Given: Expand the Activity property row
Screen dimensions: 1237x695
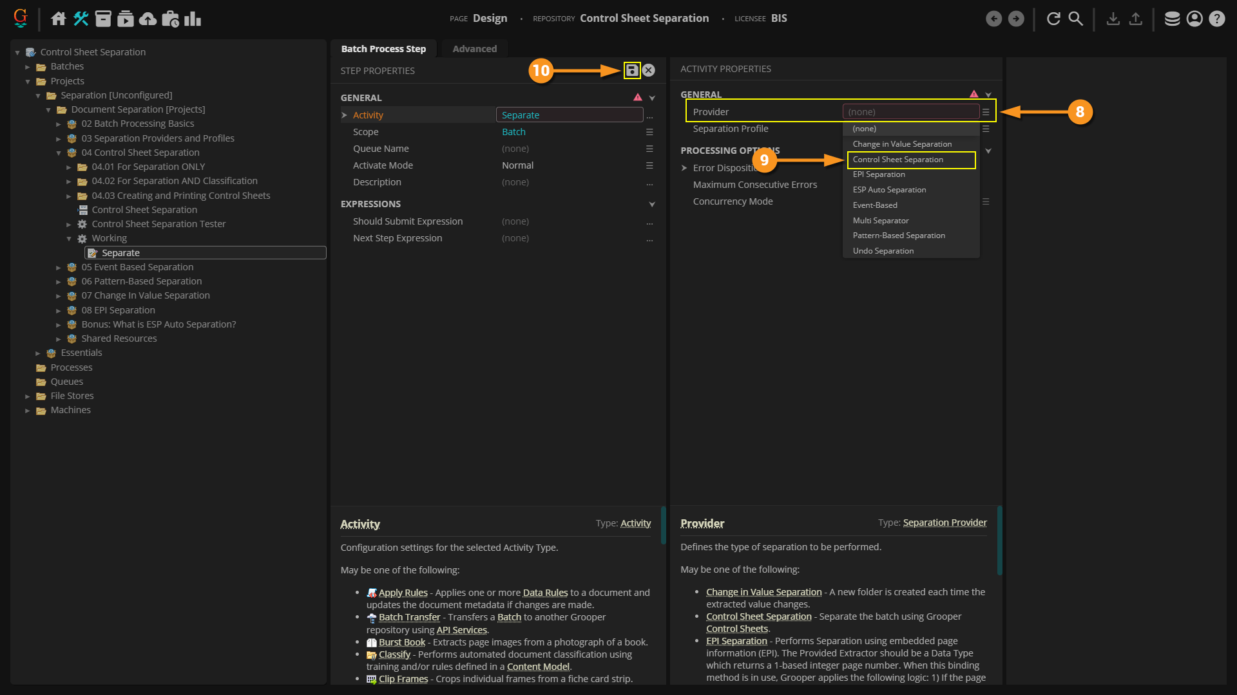Looking at the screenshot, I should (x=345, y=115).
